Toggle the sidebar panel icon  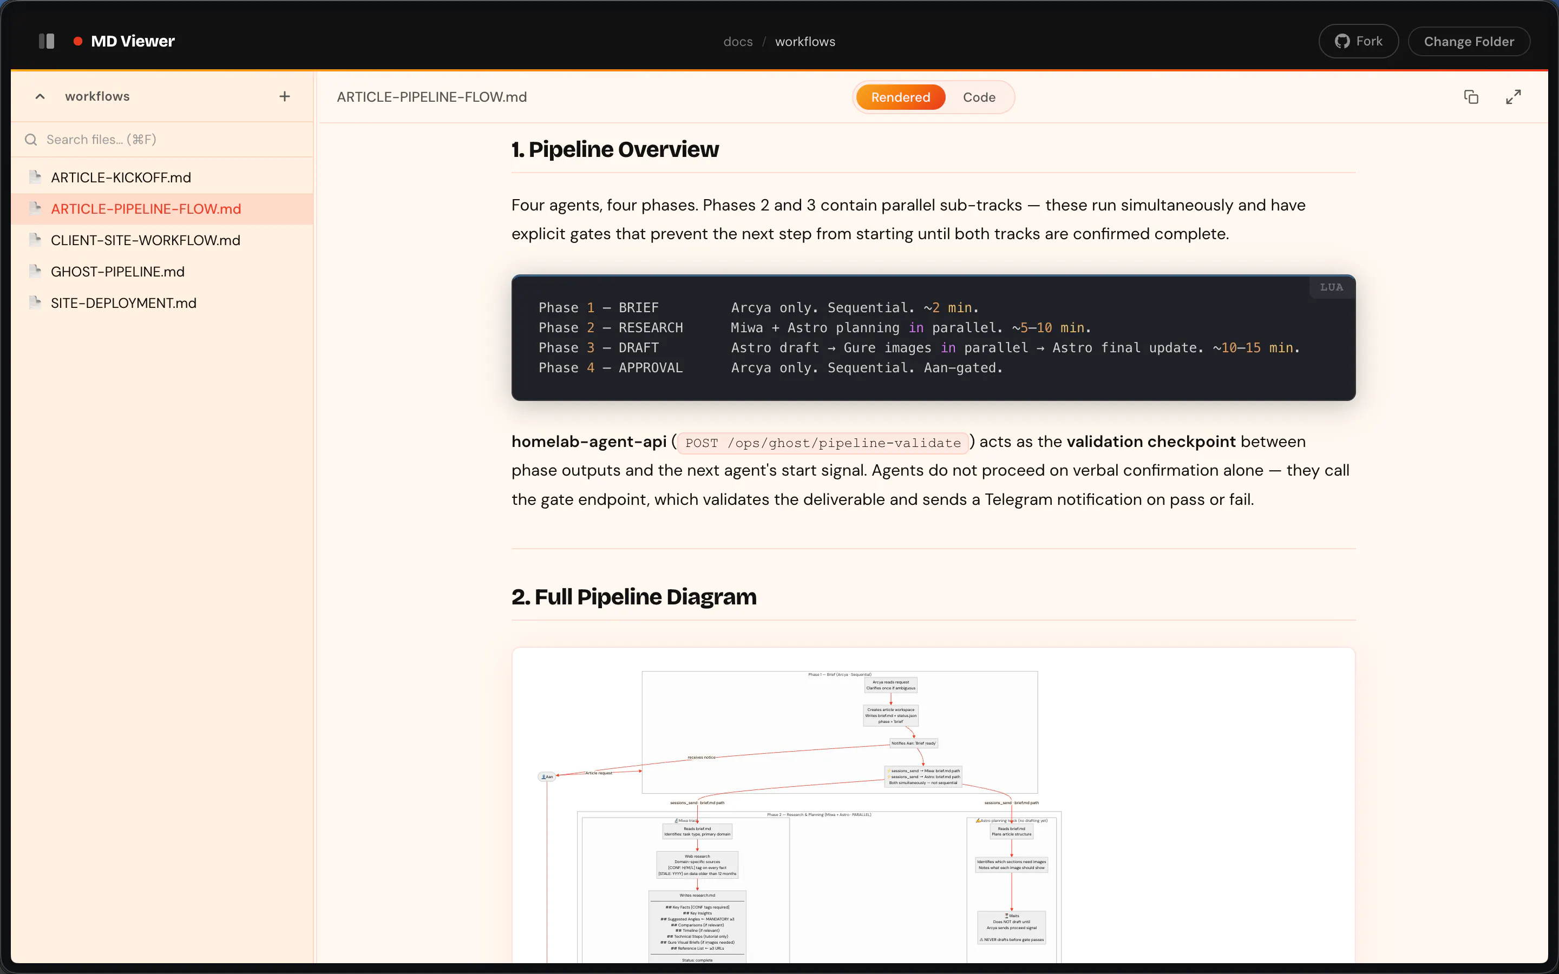click(47, 41)
